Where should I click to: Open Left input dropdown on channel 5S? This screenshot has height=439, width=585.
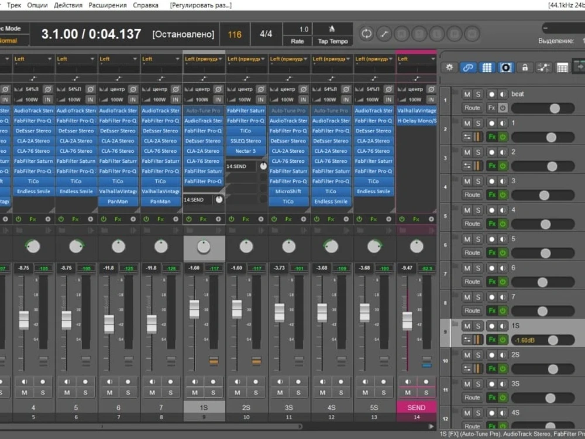click(374, 59)
